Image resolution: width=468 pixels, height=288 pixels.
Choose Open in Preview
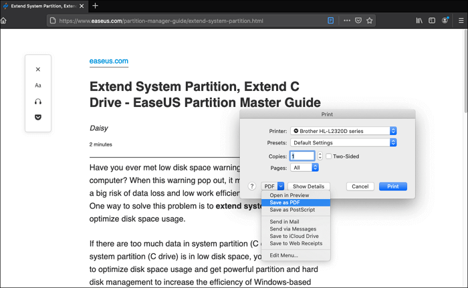click(296, 195)
